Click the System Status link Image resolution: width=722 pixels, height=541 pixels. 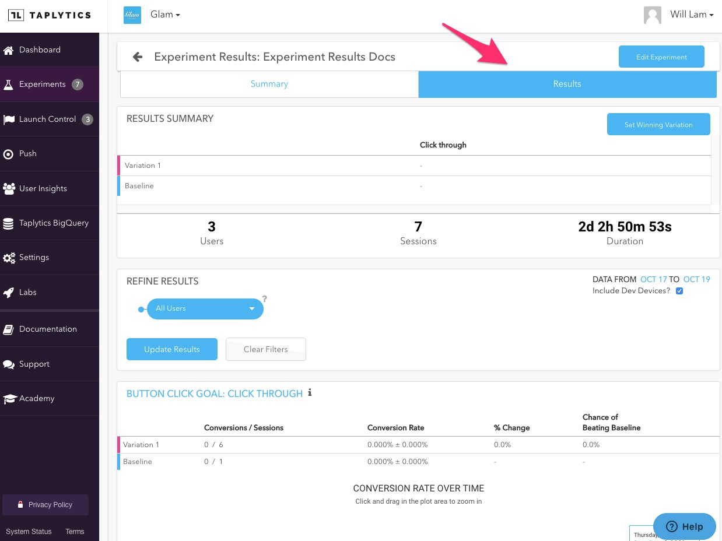point(29,532)
